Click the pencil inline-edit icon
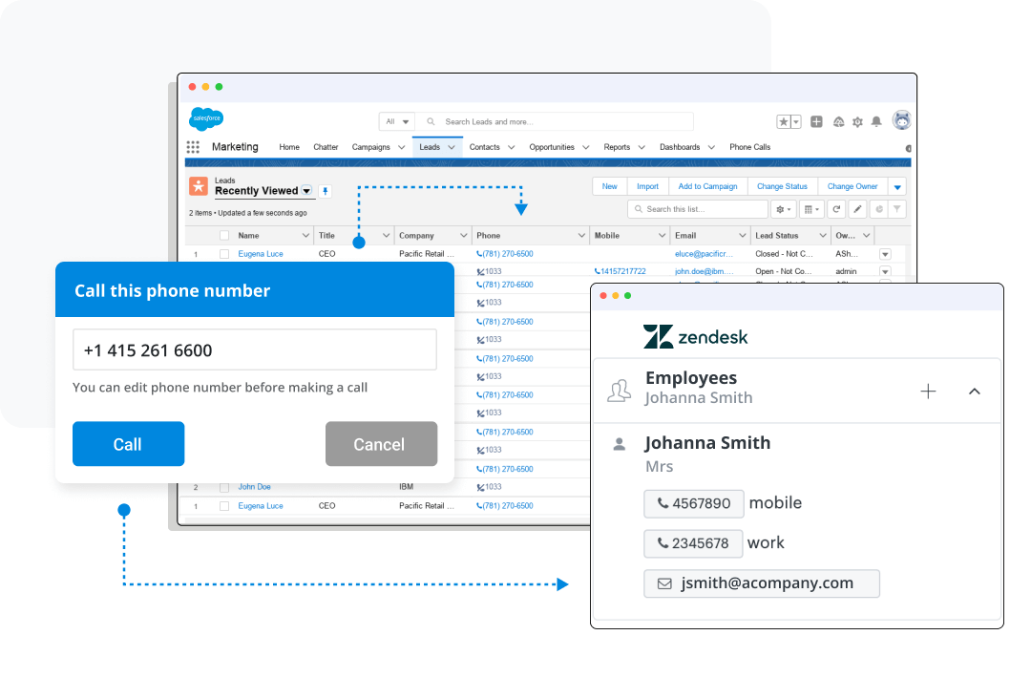 tap(857, 209)
